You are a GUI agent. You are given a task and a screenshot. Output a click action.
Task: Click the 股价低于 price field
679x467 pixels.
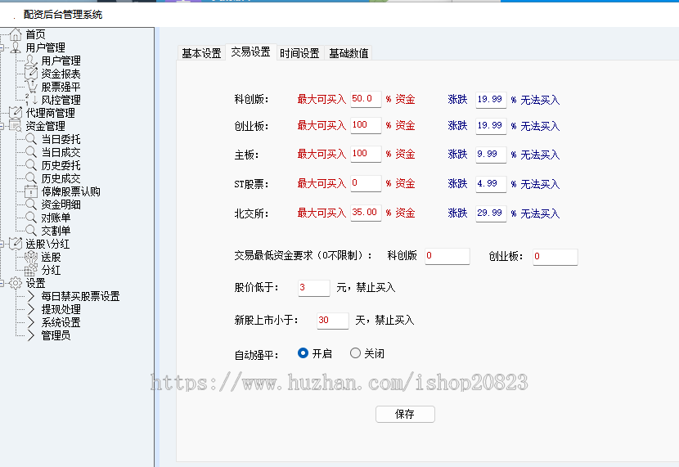click(x=314, y=288)
